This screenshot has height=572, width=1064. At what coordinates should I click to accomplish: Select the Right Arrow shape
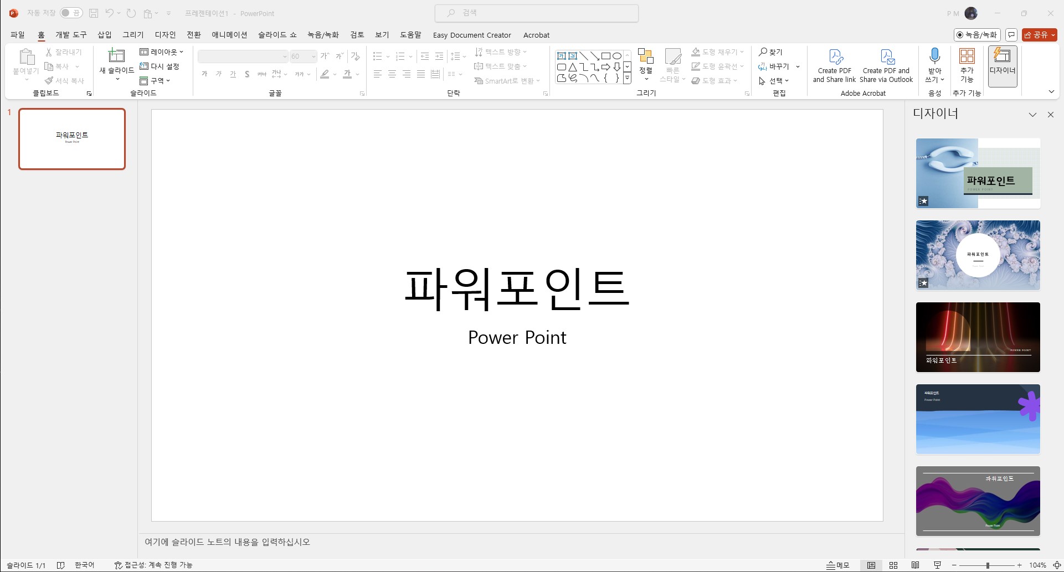(x=606, y=67)
